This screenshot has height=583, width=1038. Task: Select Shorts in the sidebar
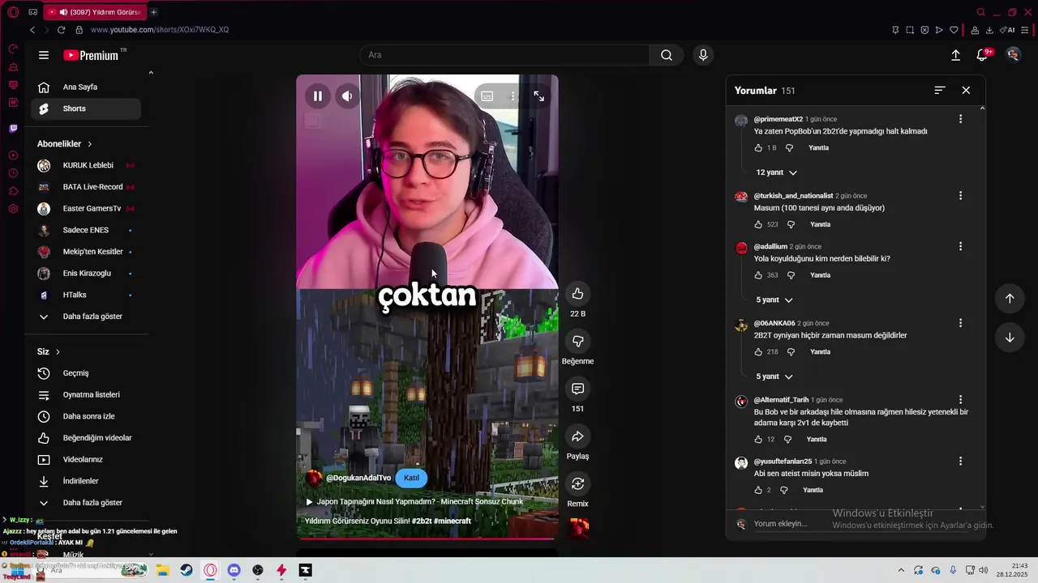click(86, 109)
